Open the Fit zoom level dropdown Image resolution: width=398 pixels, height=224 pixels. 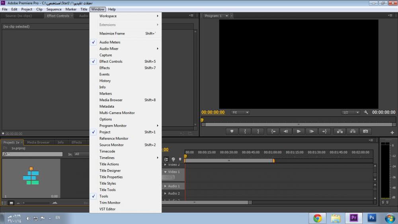click(240, 112)
